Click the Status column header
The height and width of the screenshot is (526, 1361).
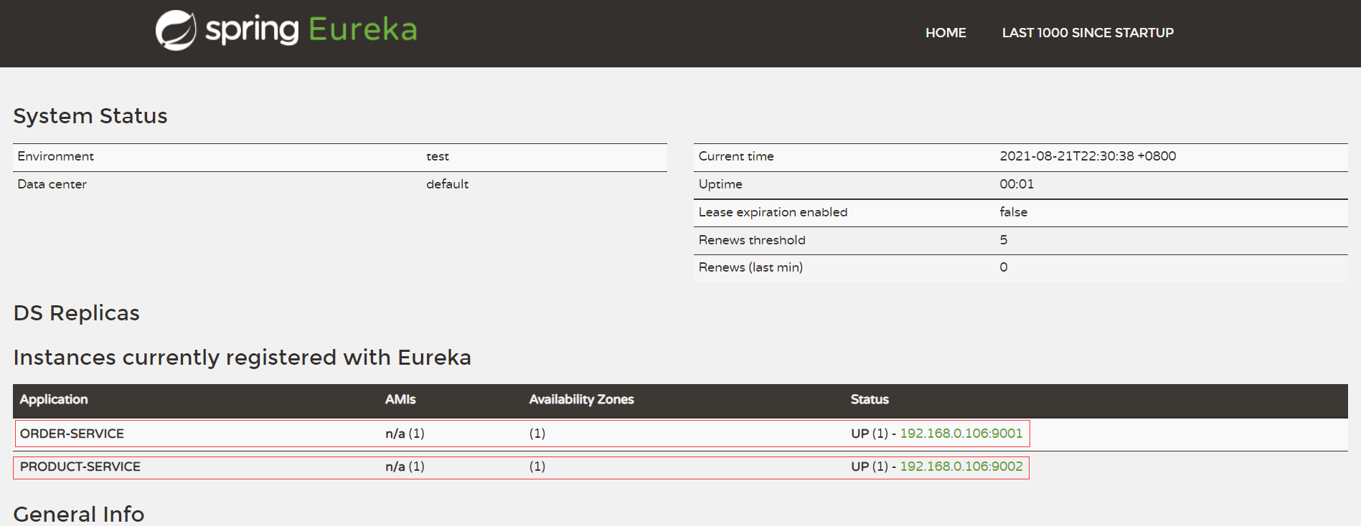tap(870, 400)
